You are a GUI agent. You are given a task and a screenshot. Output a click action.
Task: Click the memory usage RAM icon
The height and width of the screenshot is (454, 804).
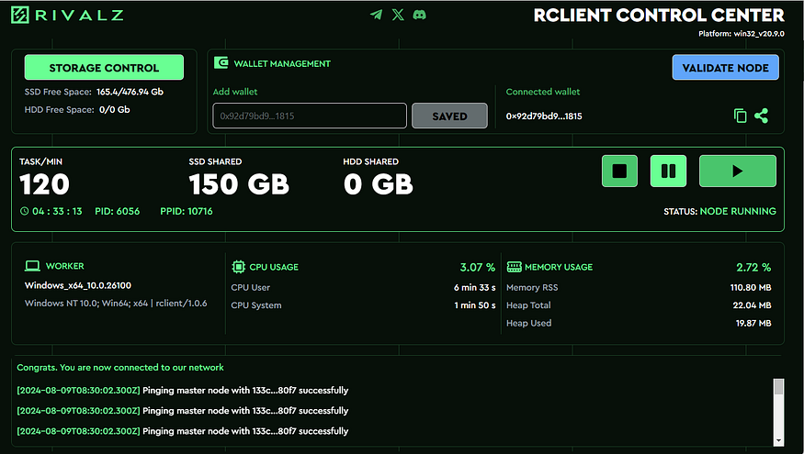pos(514,267)
